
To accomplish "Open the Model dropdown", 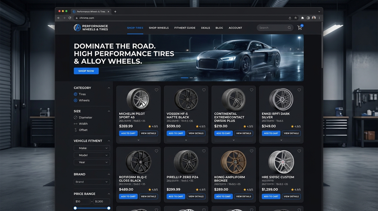I will tap(92, 155).
